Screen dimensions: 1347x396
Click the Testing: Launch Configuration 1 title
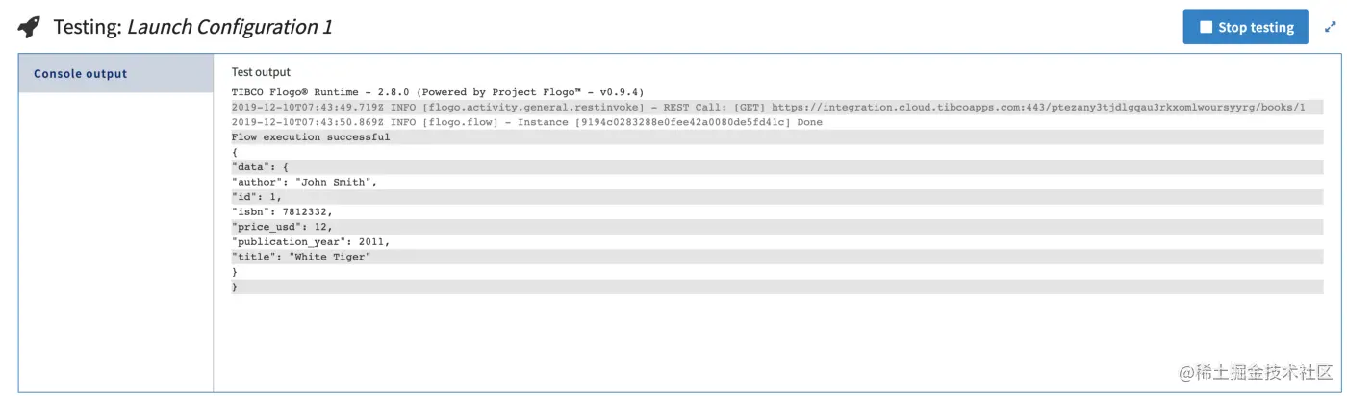click(x=192, y=27)
